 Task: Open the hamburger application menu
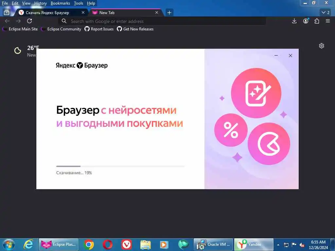pyautogui.click(x=328, y=21)
